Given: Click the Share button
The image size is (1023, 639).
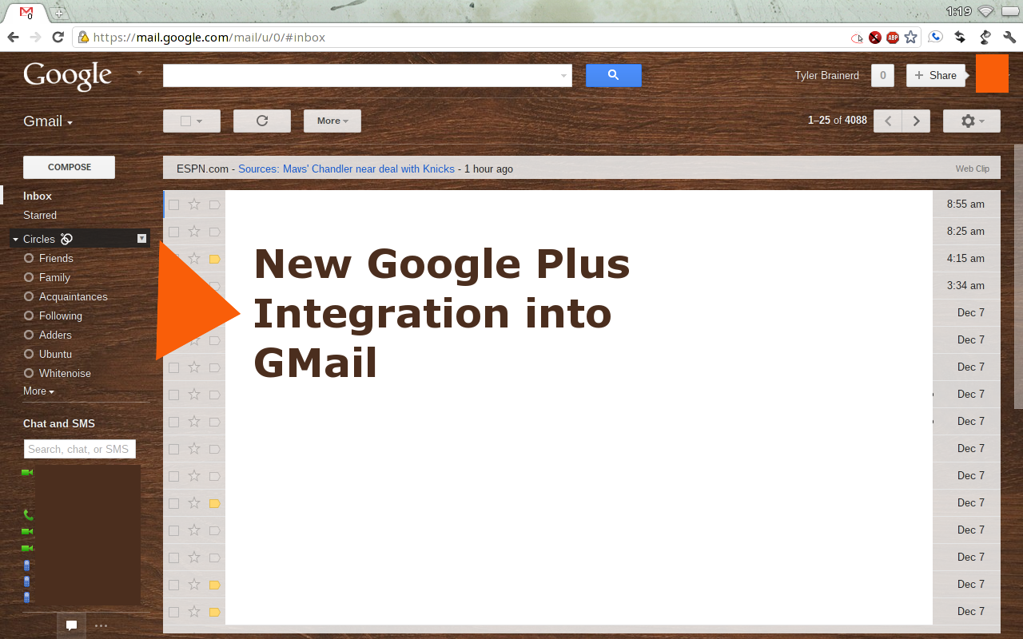Looking at the screenshot, I should point(936,75).
